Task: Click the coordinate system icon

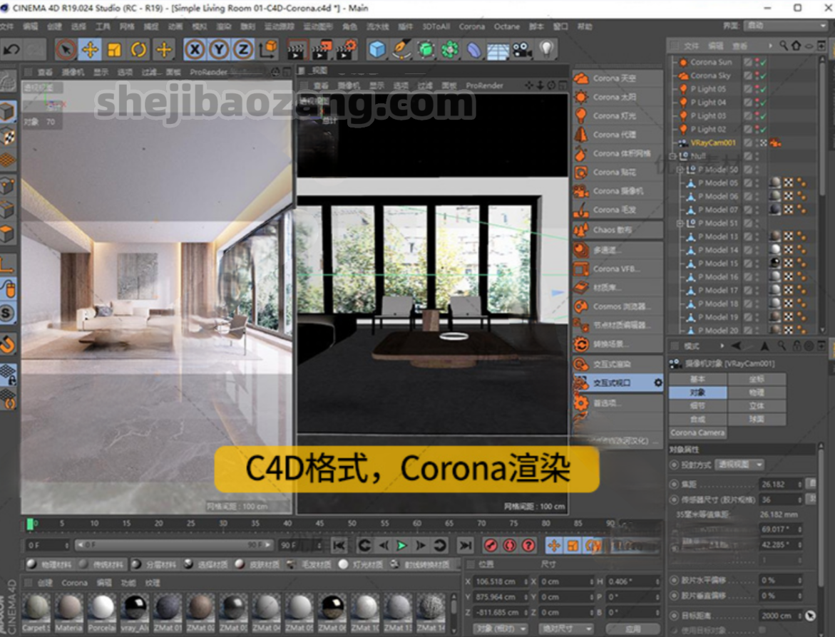Action: tap(268, 49)
